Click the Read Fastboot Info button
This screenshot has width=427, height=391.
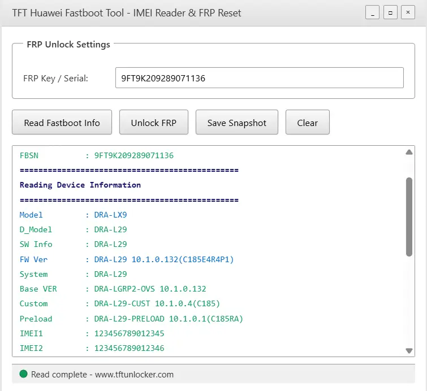62,122
